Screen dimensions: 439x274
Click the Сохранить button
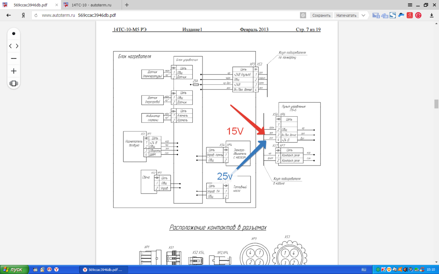(x=321, y=16)
